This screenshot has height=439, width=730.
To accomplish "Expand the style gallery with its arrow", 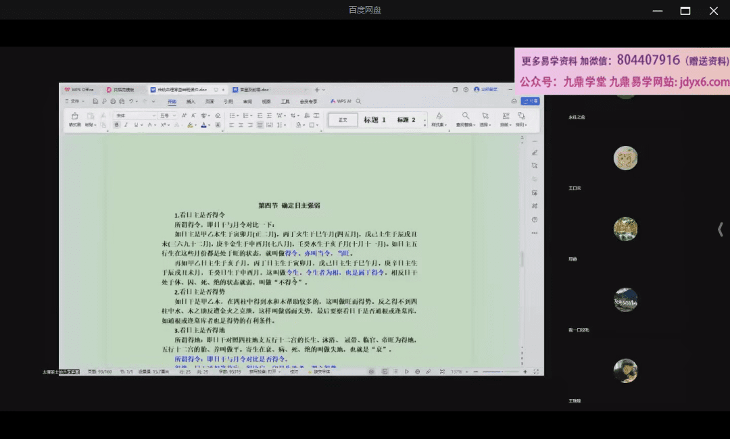I will click(424, 124).
